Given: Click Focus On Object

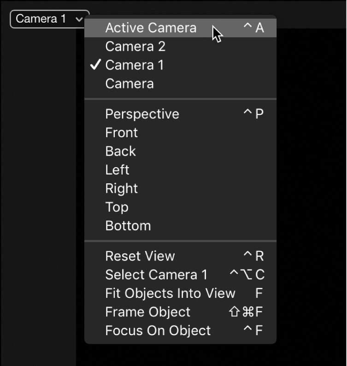Looking at the screenshot, I should point(158,331).
